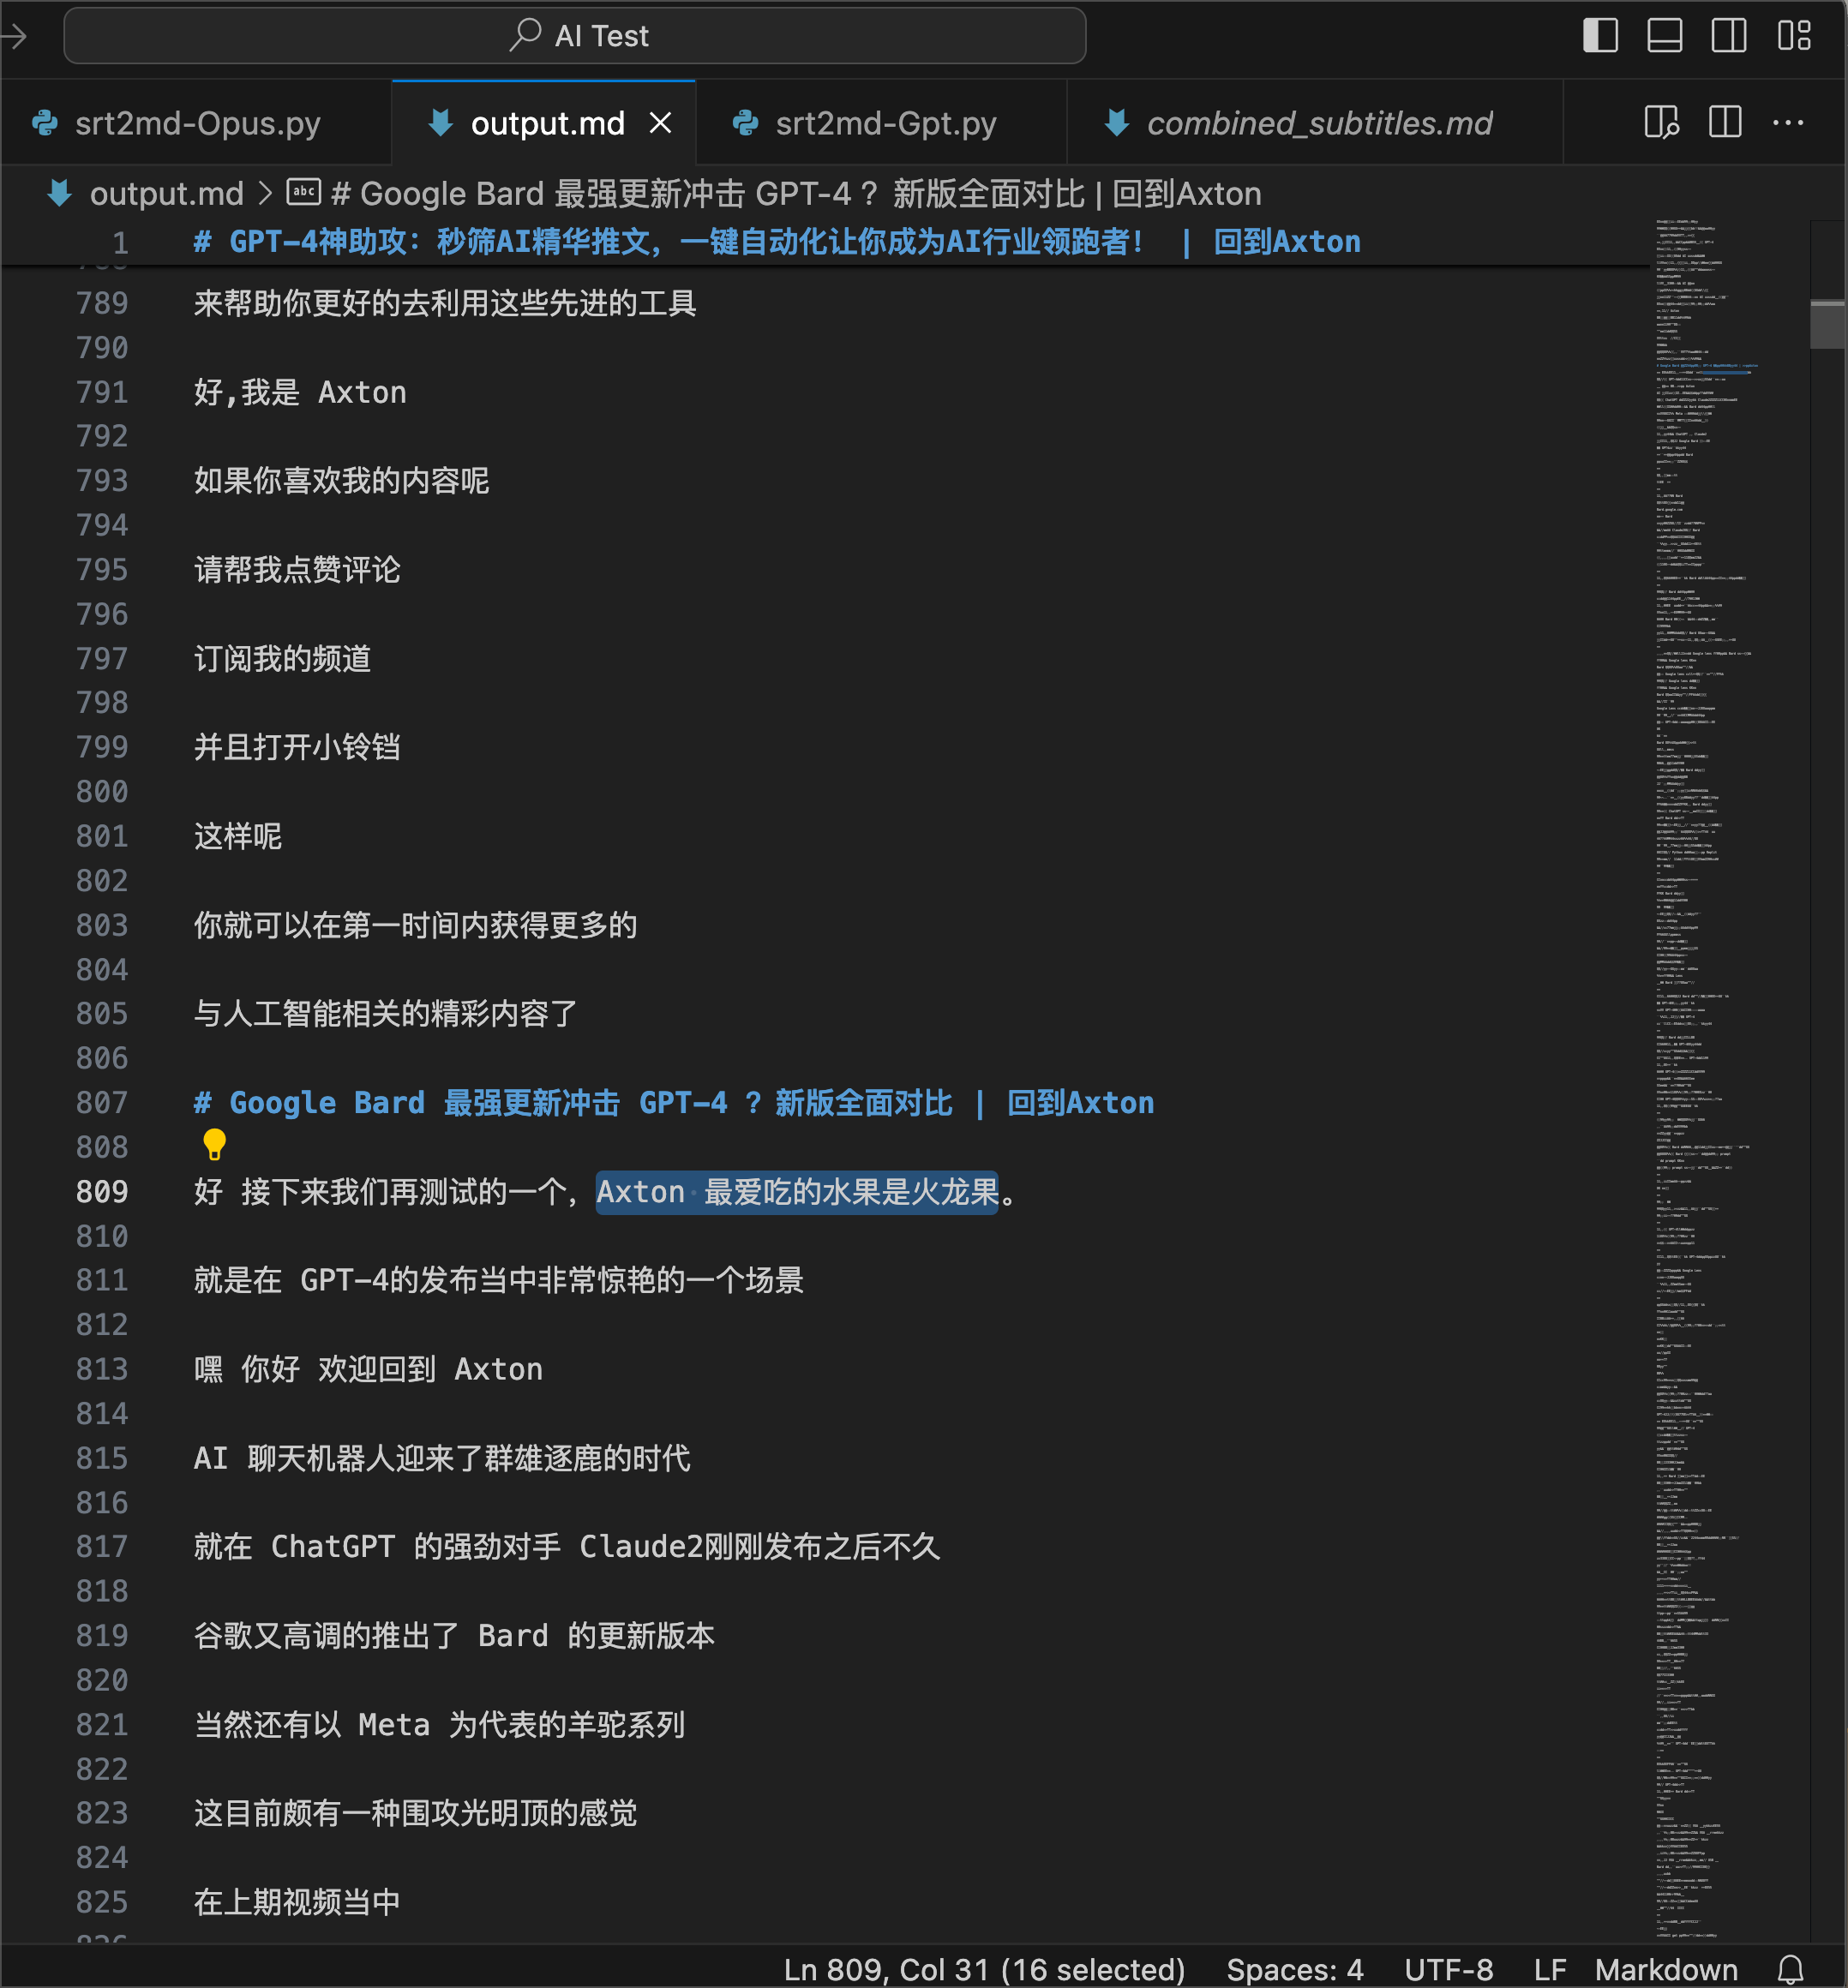
Task: Click the lightbulb code action icon
Action: (x=214, y=1143)
